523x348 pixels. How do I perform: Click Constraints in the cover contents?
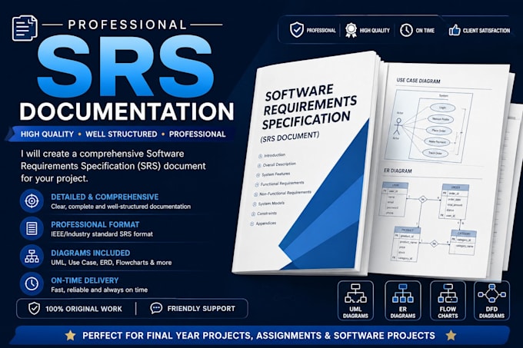[267, 214]
